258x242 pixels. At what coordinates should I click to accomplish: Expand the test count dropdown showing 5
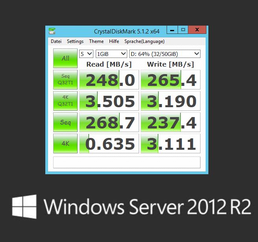(x=86, y=54)
